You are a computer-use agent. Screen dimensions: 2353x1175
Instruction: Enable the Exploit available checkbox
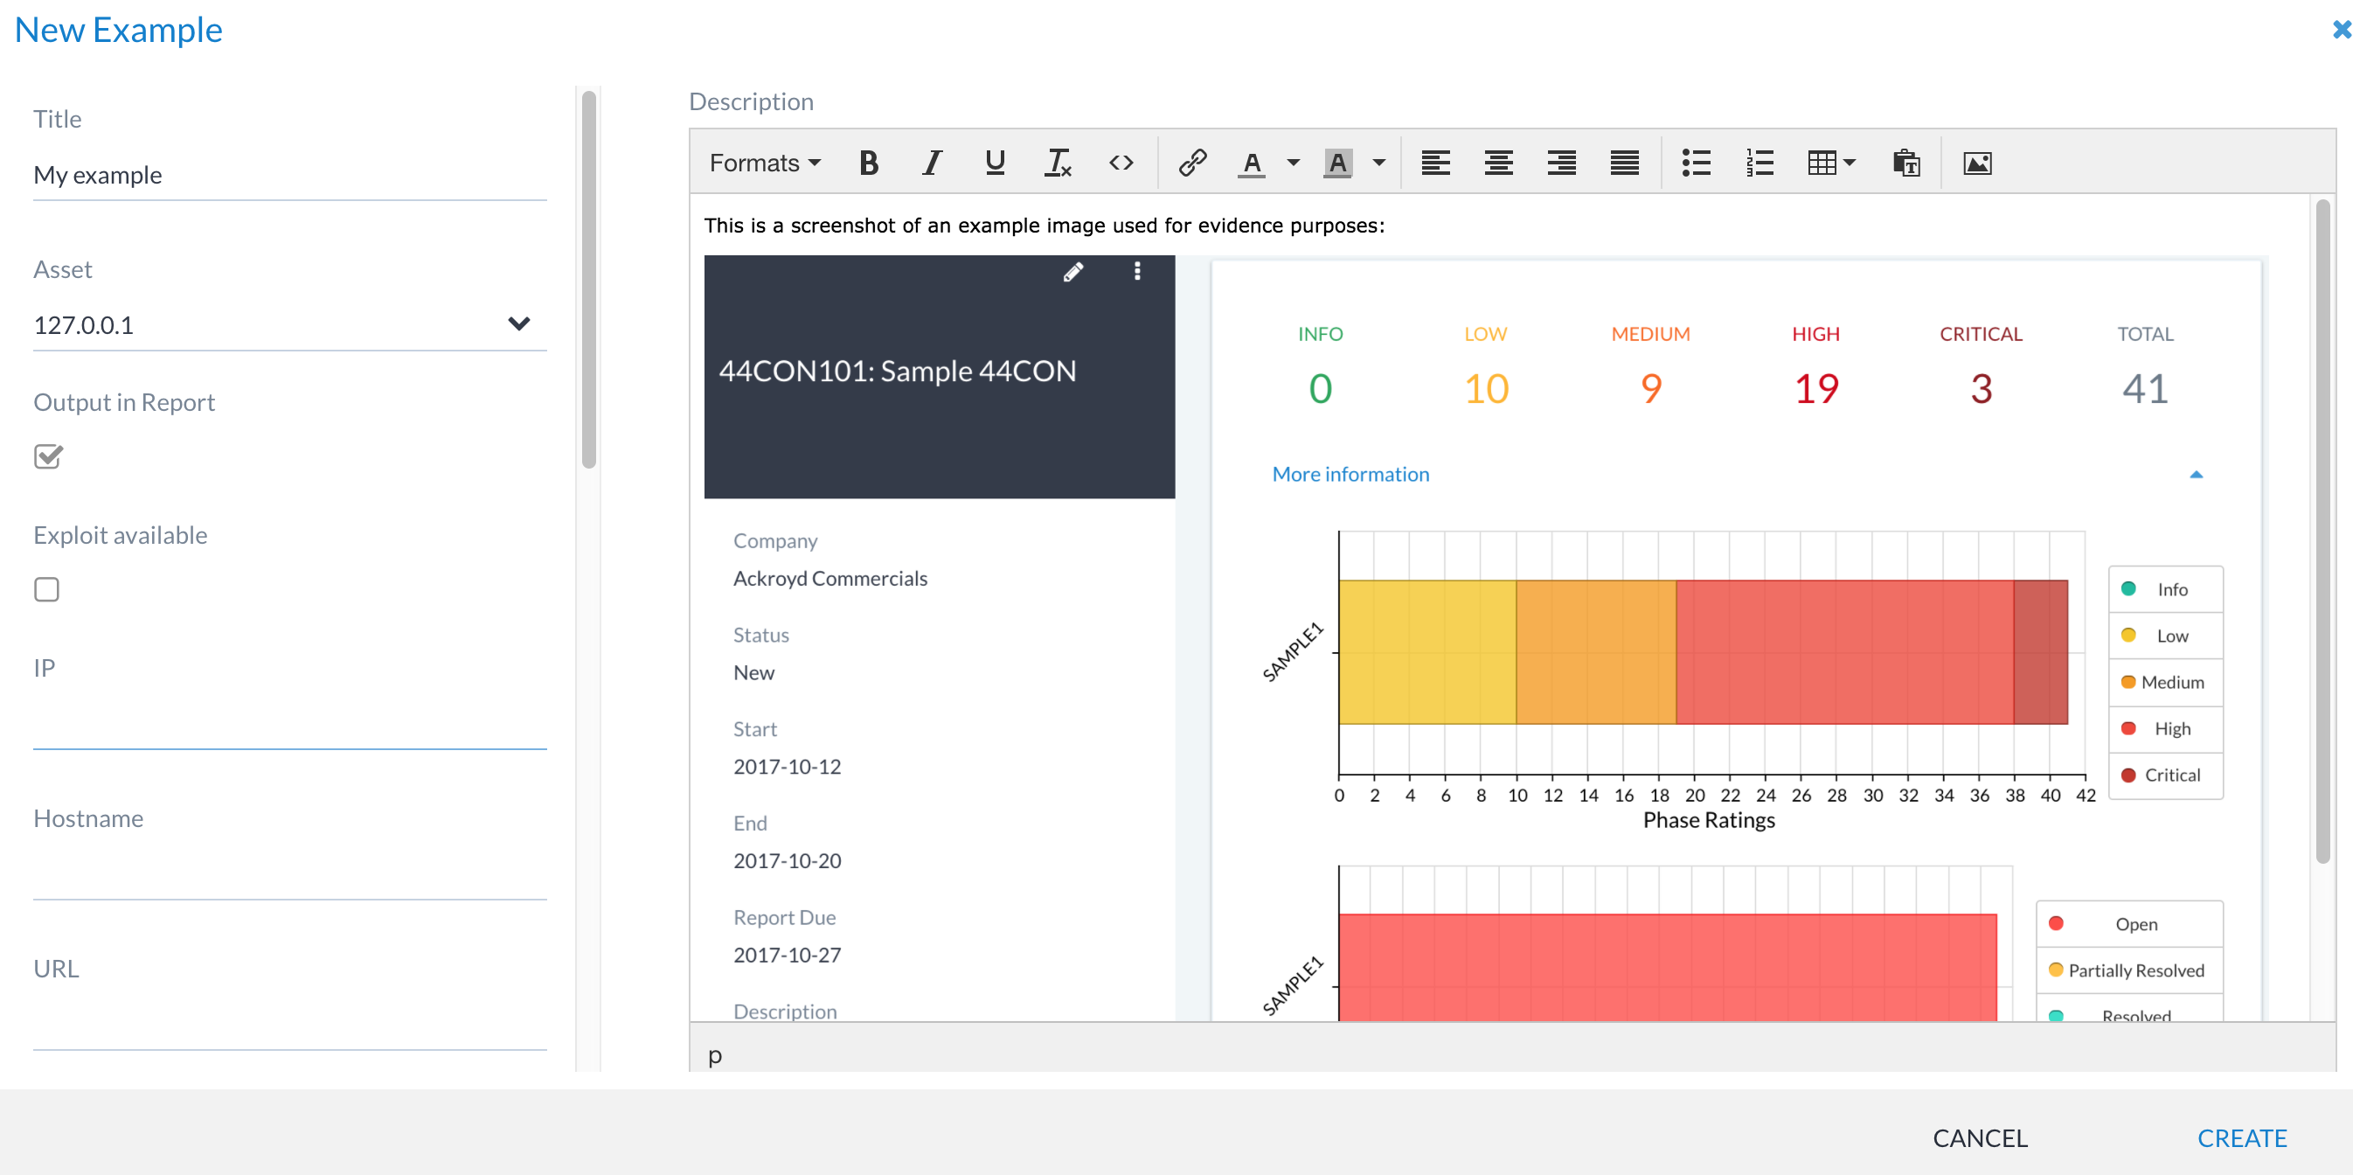(x=46, y=589)
